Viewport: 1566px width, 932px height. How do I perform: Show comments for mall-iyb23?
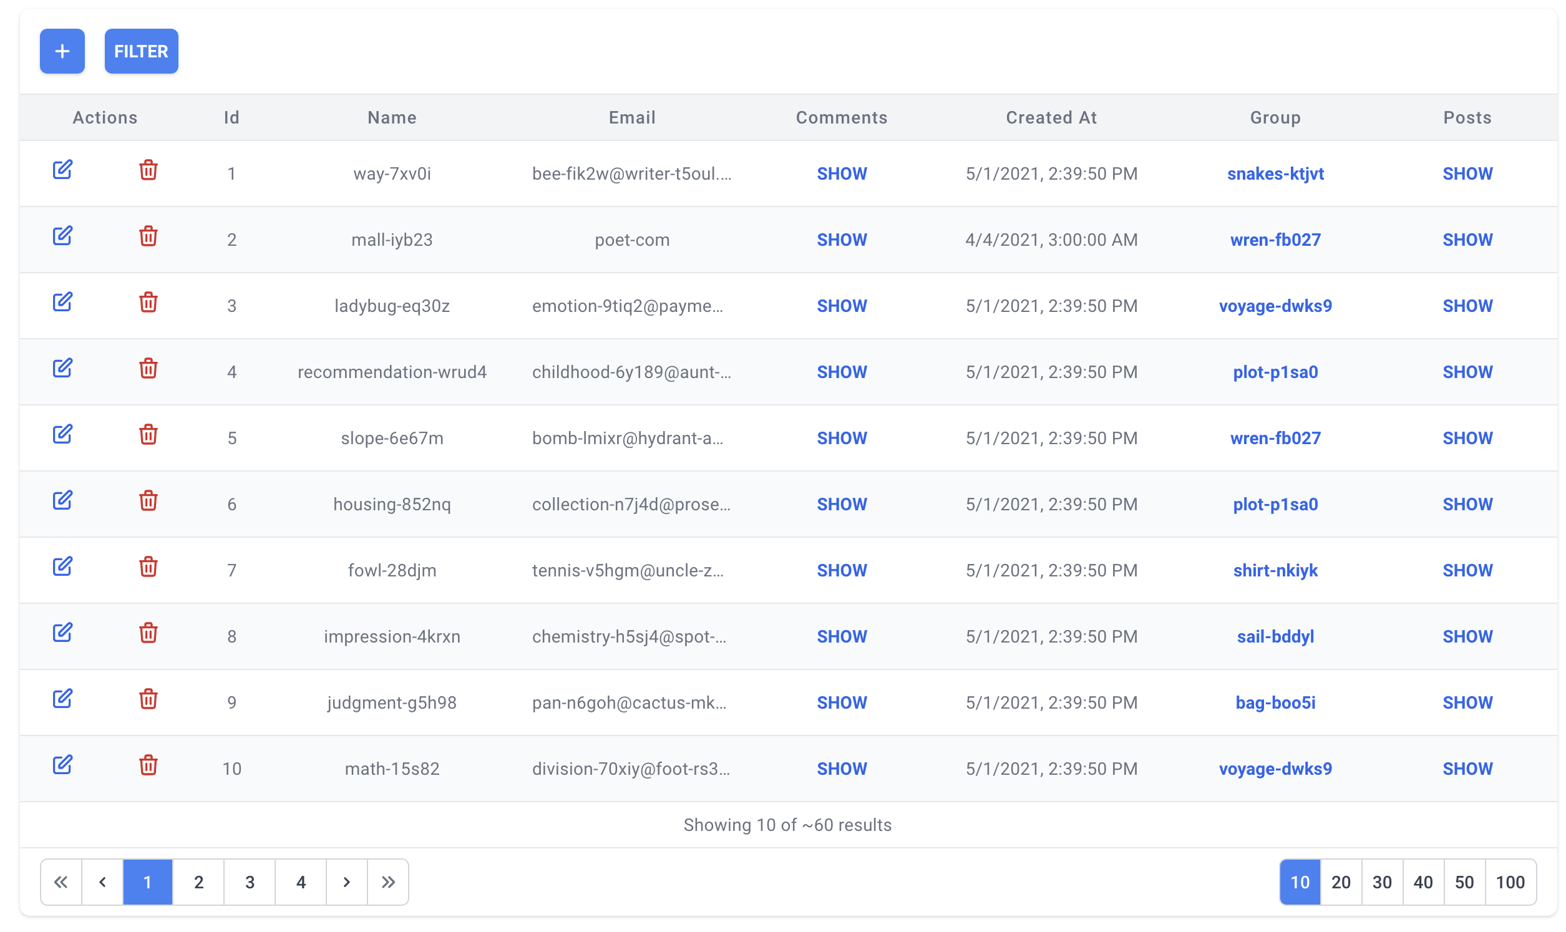[842, 240]
